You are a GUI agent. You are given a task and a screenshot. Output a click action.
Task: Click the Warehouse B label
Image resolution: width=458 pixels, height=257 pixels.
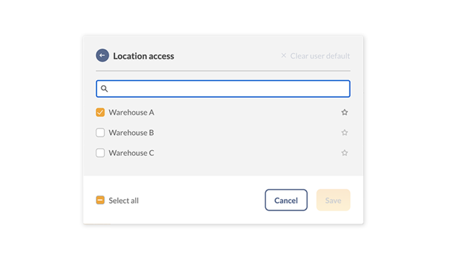(x=131, y=133)
